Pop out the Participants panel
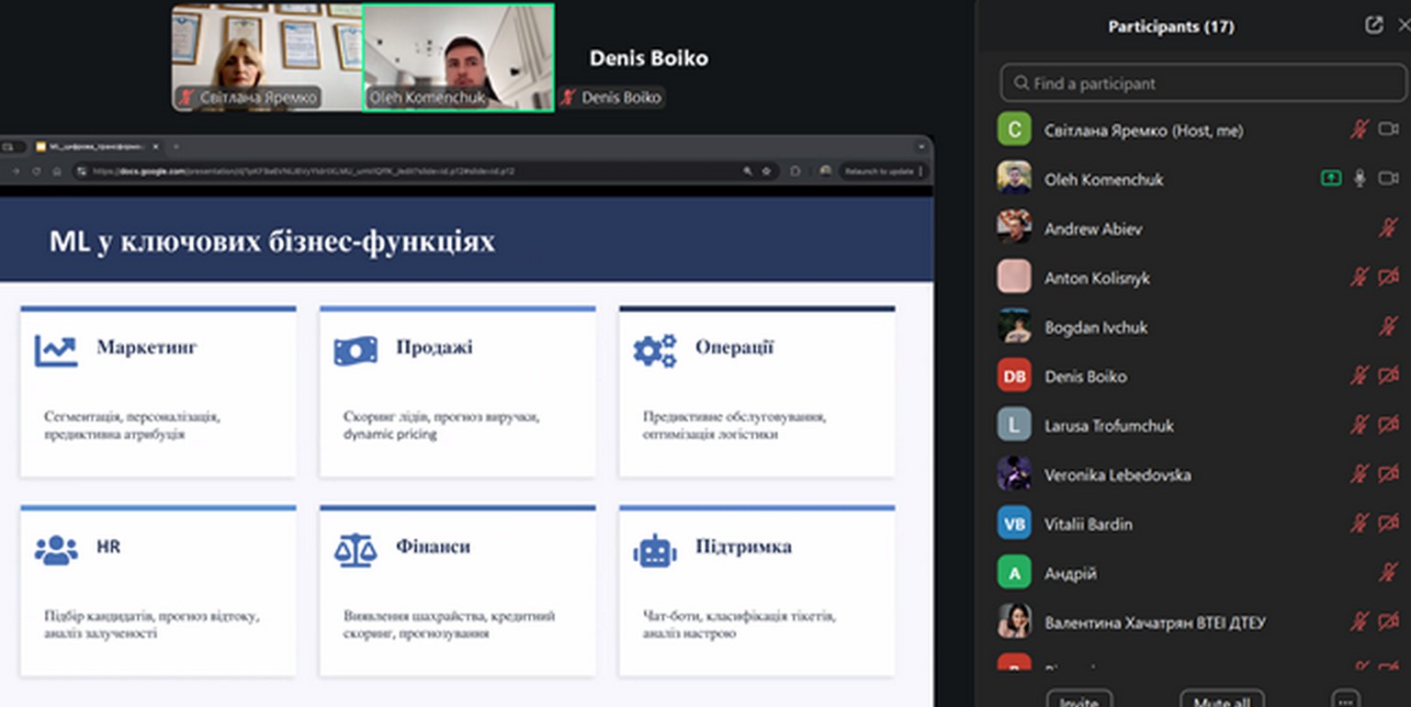Viewport: 1411px width, 707px height. (x=1373, y=26)
